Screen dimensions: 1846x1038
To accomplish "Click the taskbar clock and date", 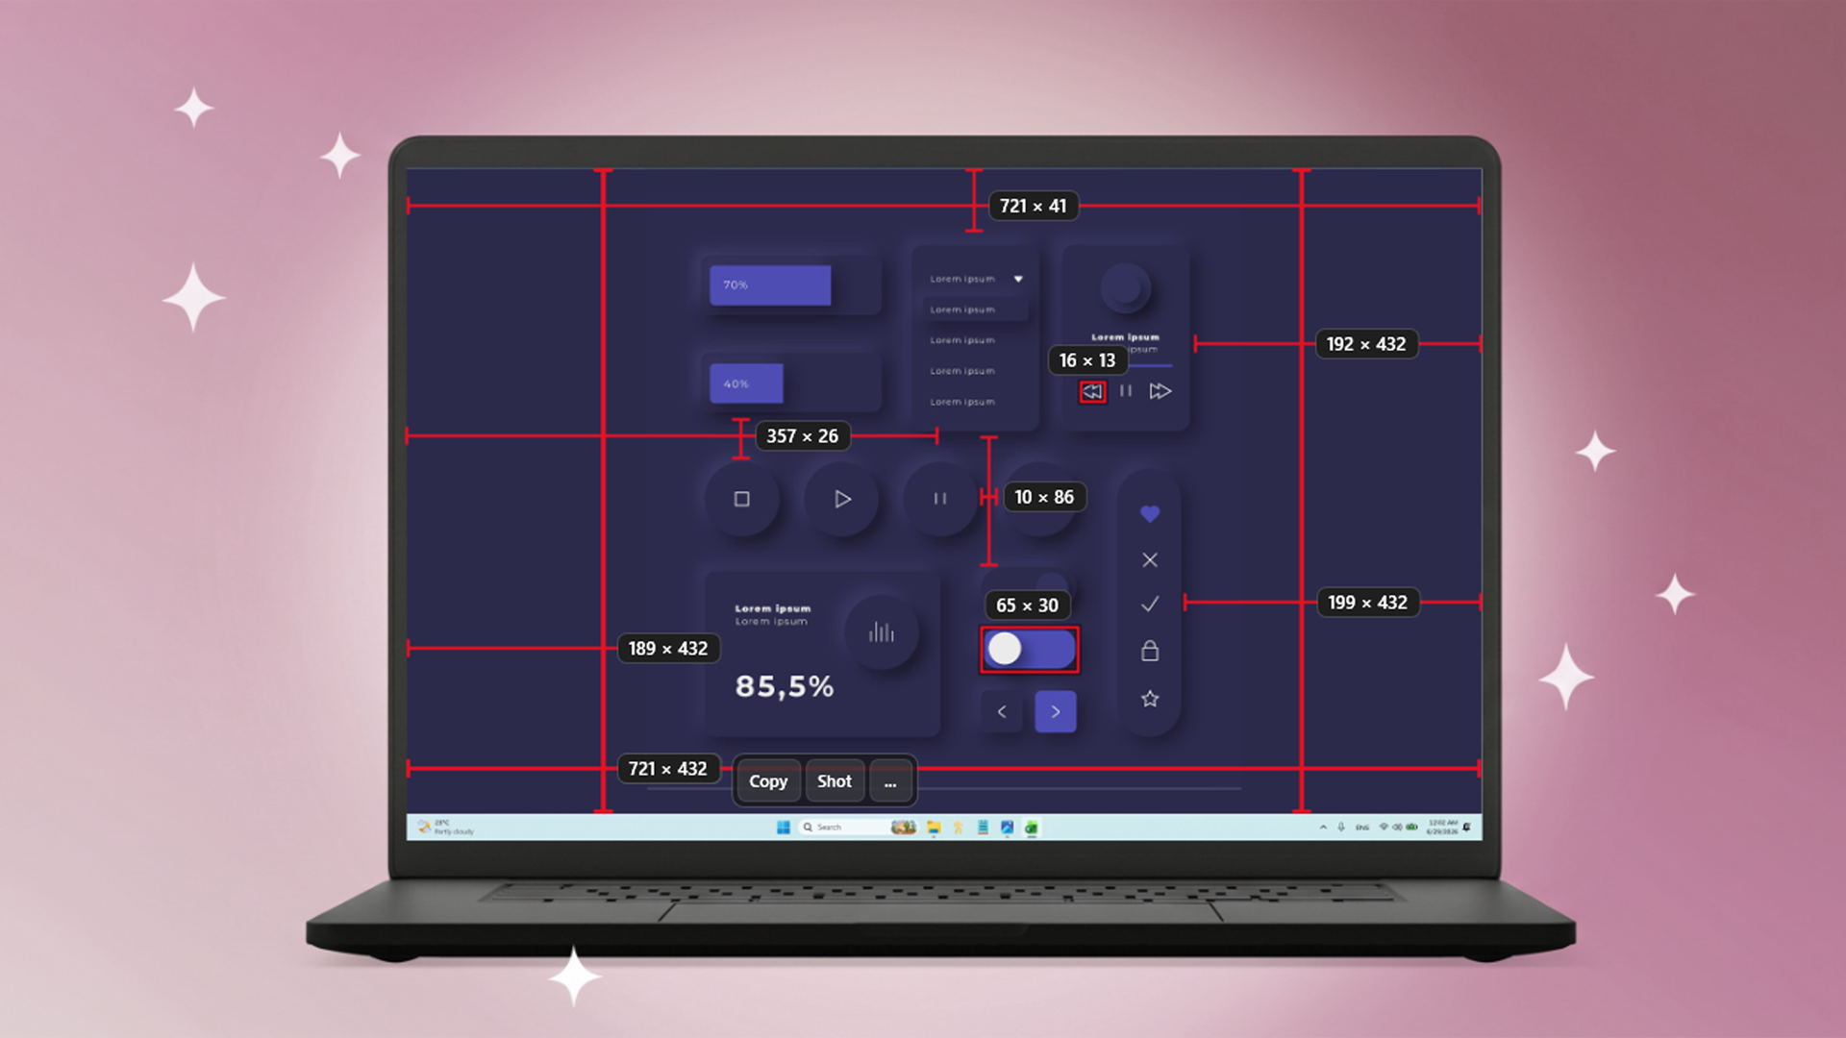I will (x=1442, y=828).
